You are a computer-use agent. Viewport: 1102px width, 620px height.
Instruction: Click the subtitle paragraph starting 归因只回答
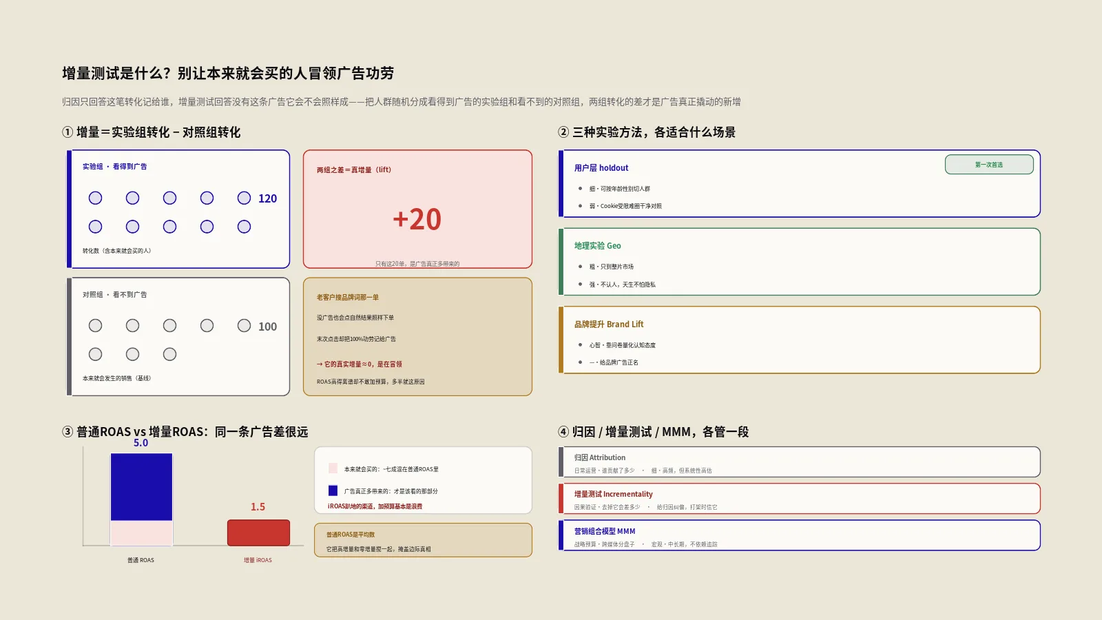402,102
